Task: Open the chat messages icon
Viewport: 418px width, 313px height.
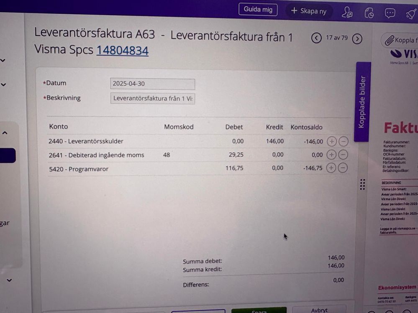Action: tap(390, 13)
